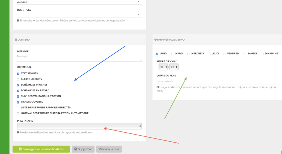Enable LISTE DES DERNIERS RAPPORTS INJECTÉS

[x=18, y=108]
